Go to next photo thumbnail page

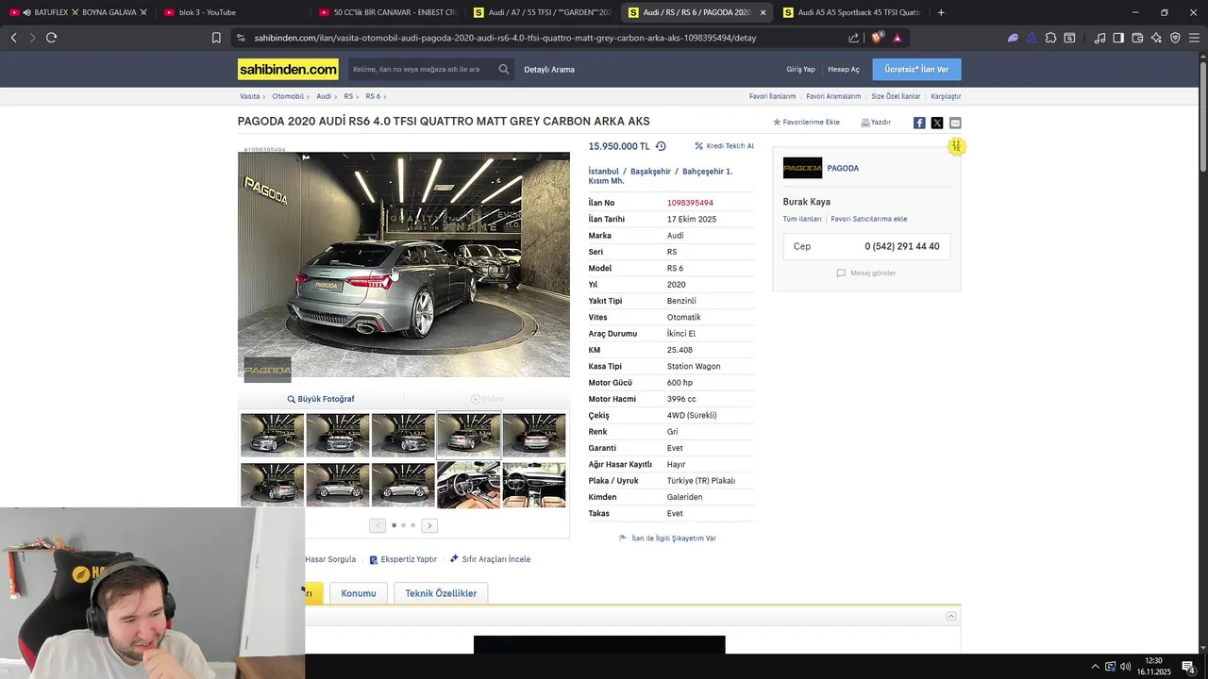(429, 525)
